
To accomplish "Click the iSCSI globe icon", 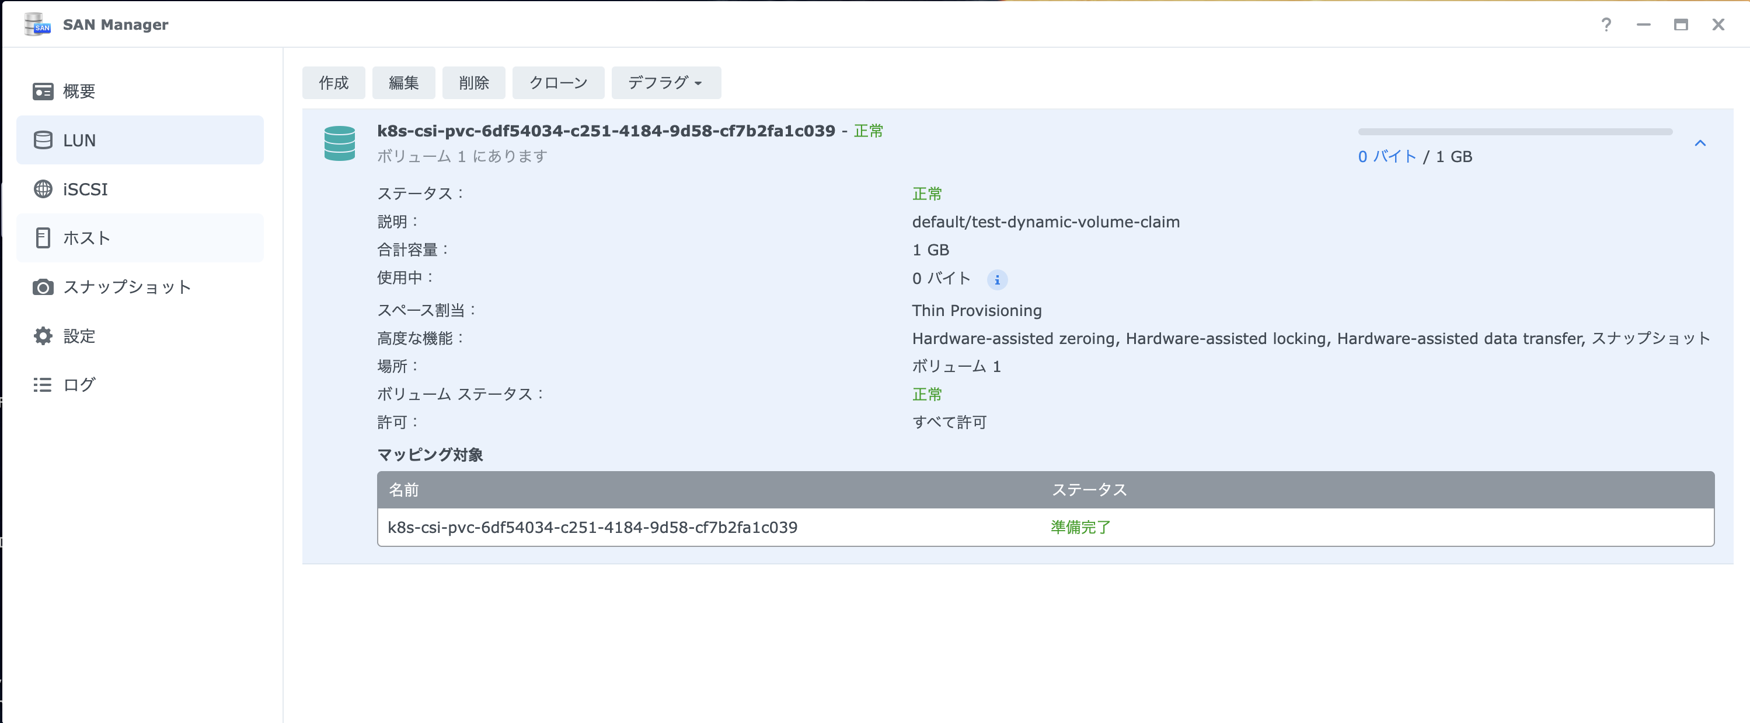I will tap(43, 189).
